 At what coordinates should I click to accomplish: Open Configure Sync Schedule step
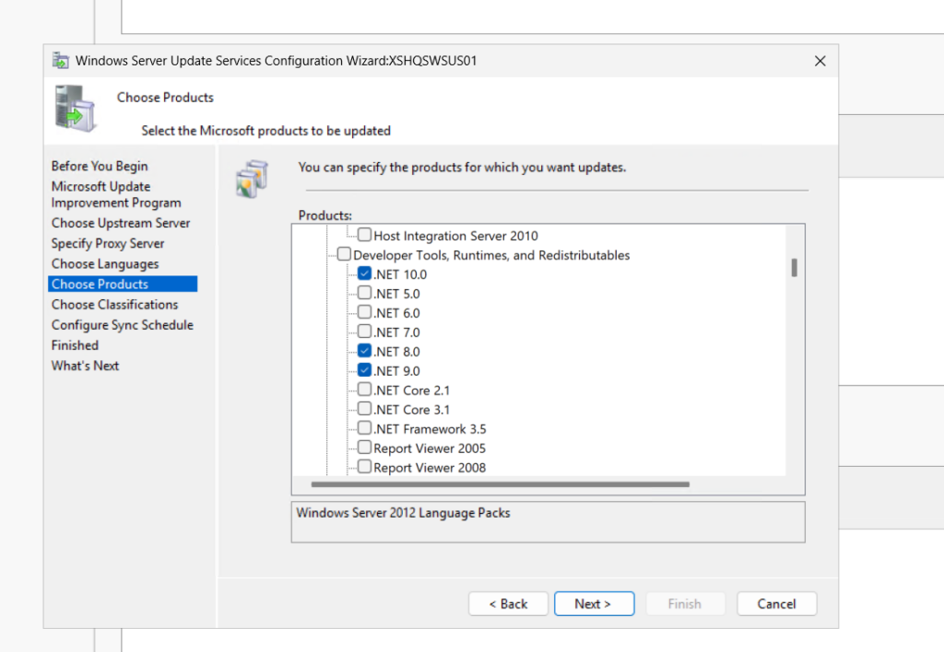[123, 325]
